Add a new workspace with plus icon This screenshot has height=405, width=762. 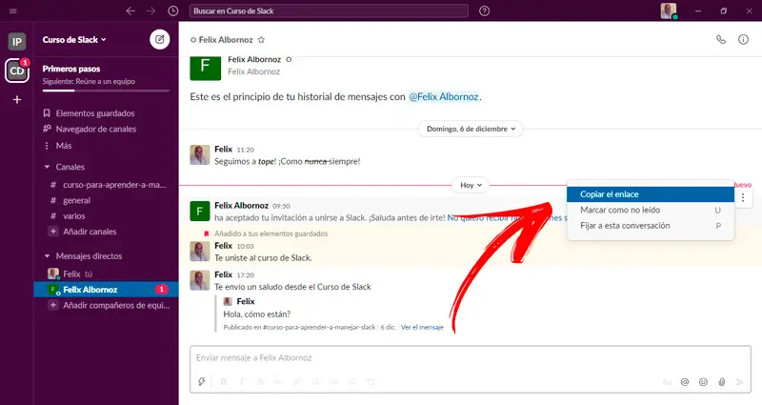click(17, 100)
